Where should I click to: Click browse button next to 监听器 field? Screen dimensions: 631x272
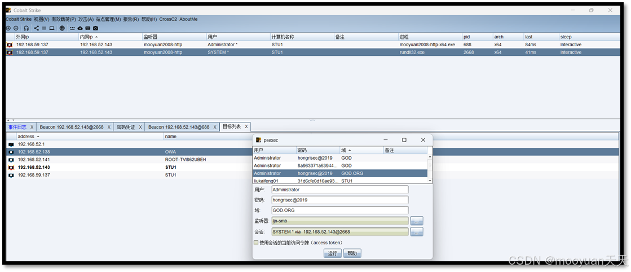(417, 221)
